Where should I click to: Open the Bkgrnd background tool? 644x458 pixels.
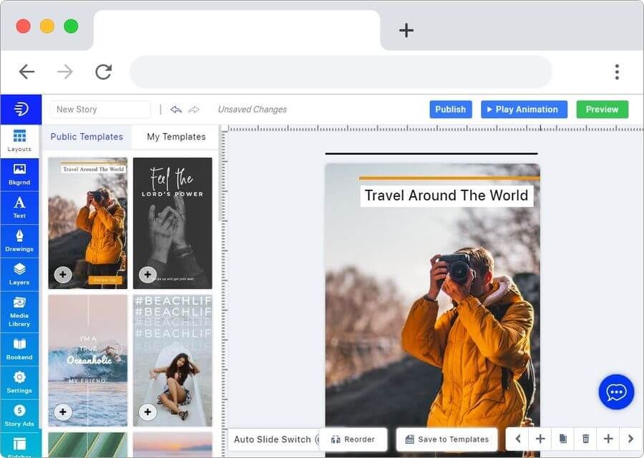(x=19, y=175)
